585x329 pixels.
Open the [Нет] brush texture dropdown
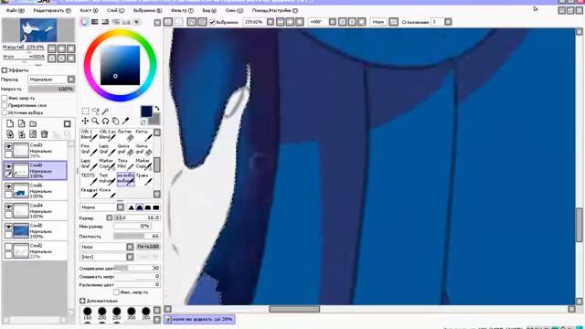click(x=130, y=257)
